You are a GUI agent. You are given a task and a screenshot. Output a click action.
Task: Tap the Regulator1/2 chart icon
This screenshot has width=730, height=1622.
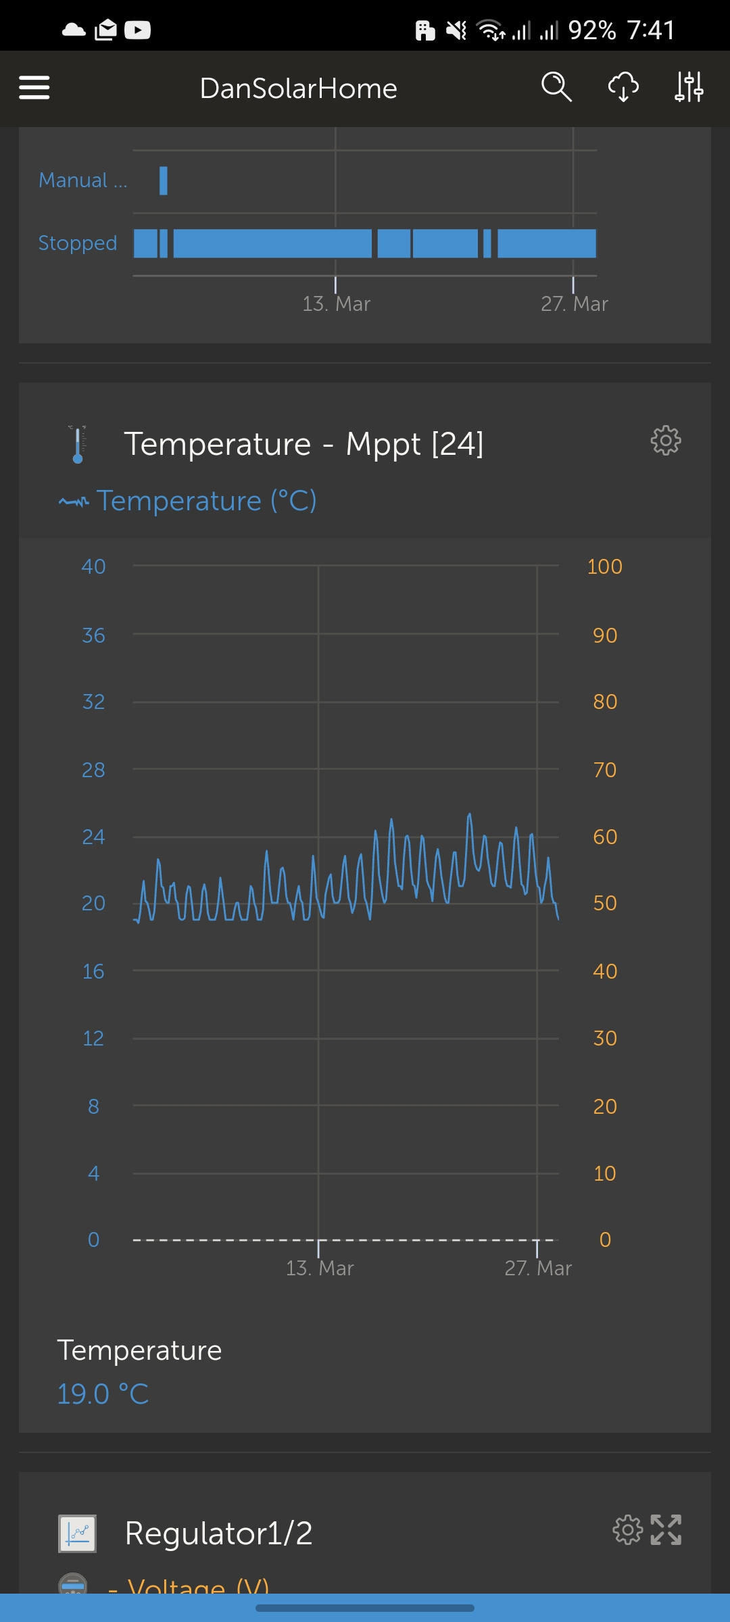pyautogui.click(x=77, y=1533)
